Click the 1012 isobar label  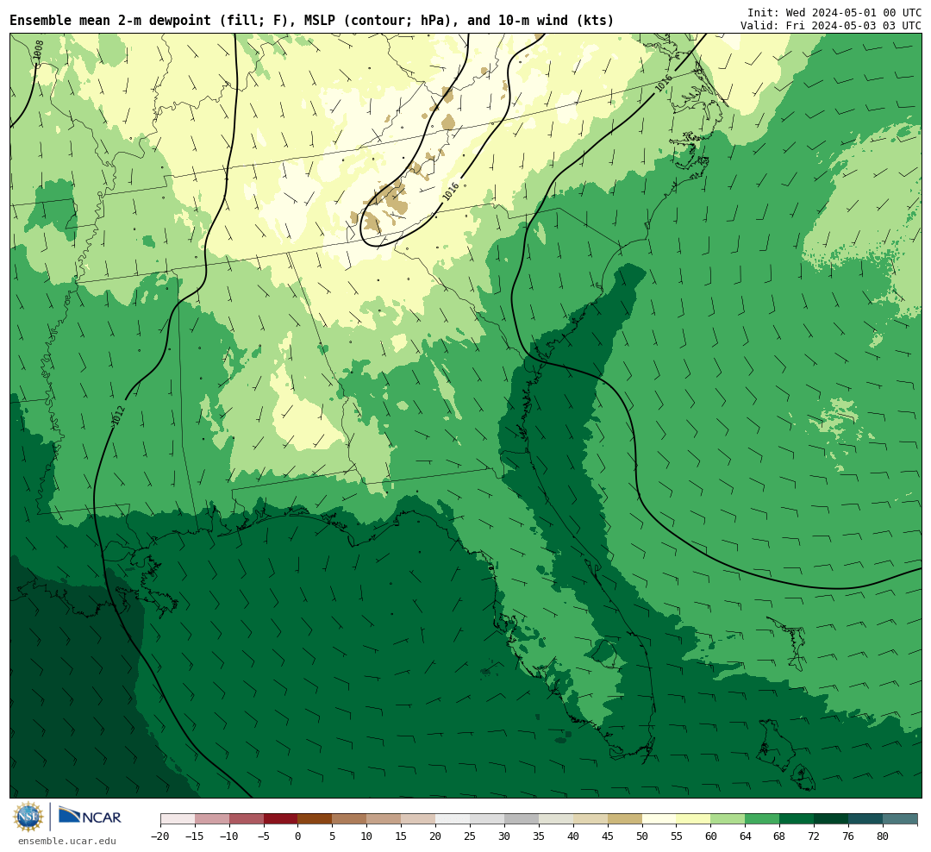click(118, 416)
